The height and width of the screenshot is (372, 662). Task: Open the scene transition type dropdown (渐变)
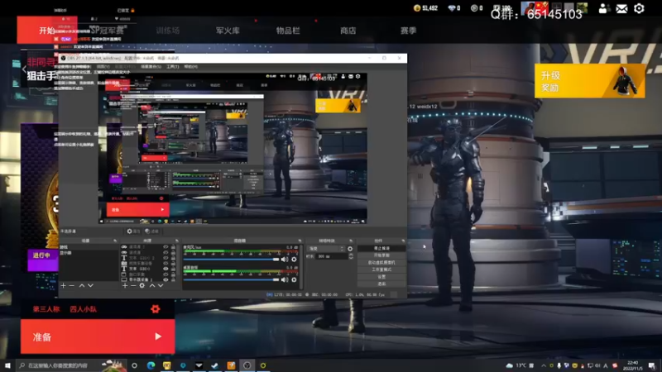pyautogui.click(x=325, y=249)
